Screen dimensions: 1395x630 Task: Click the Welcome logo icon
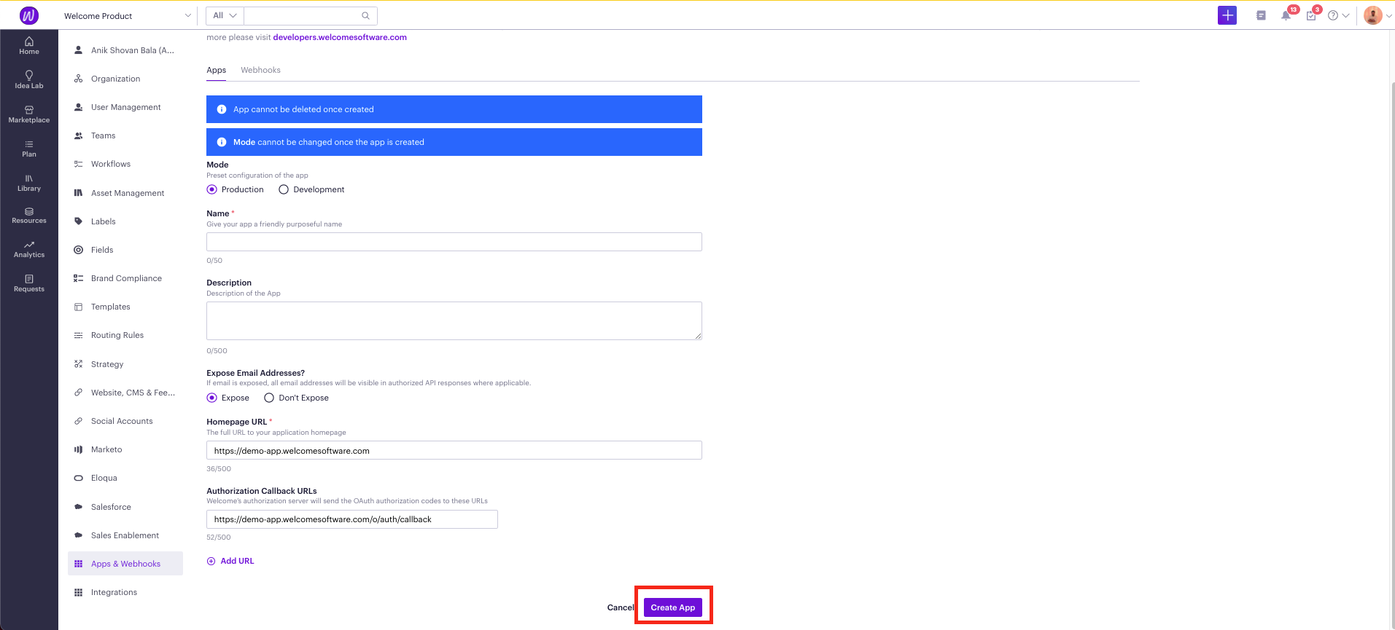29,15
